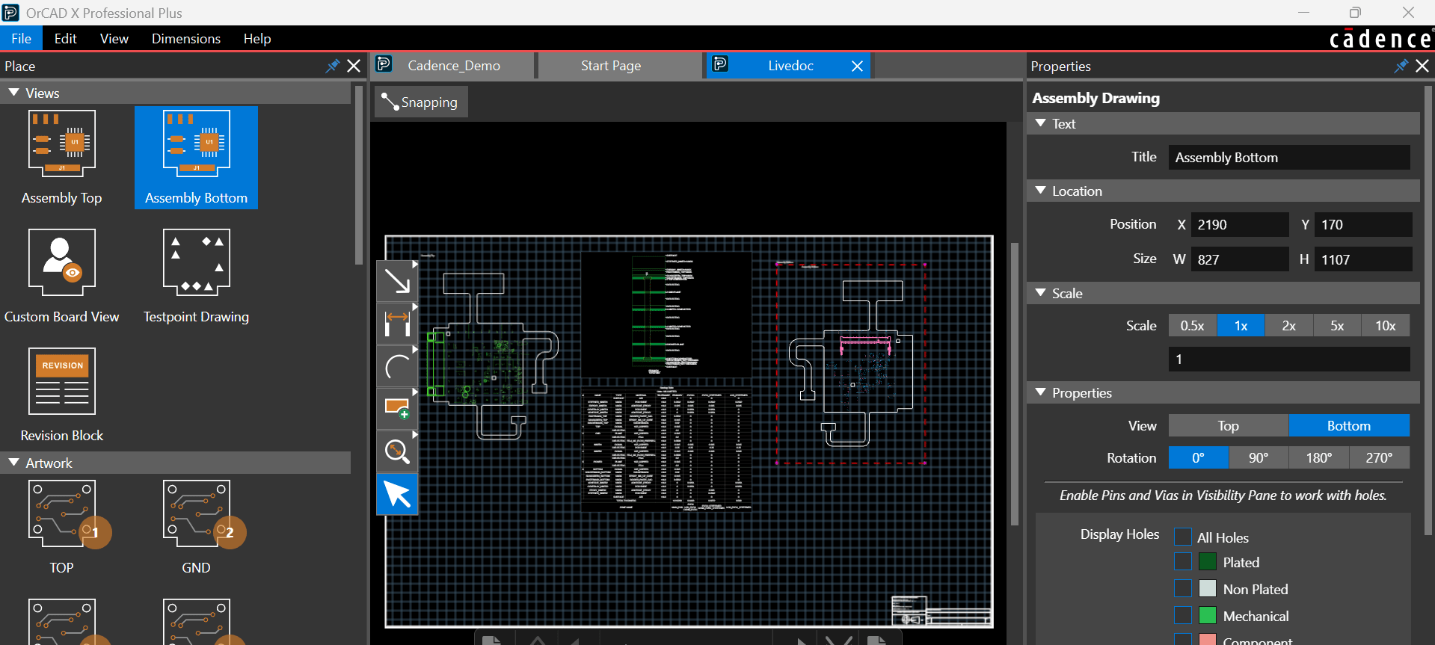Click the Size H field
Screen dimensions: 1435x645
[x=1363, y=259]
